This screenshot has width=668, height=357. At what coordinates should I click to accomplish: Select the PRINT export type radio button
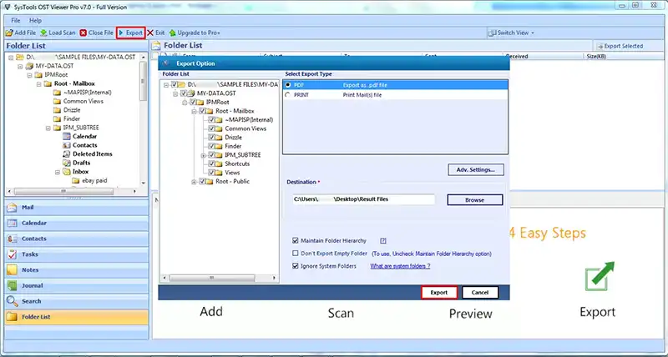pos(288,95)
